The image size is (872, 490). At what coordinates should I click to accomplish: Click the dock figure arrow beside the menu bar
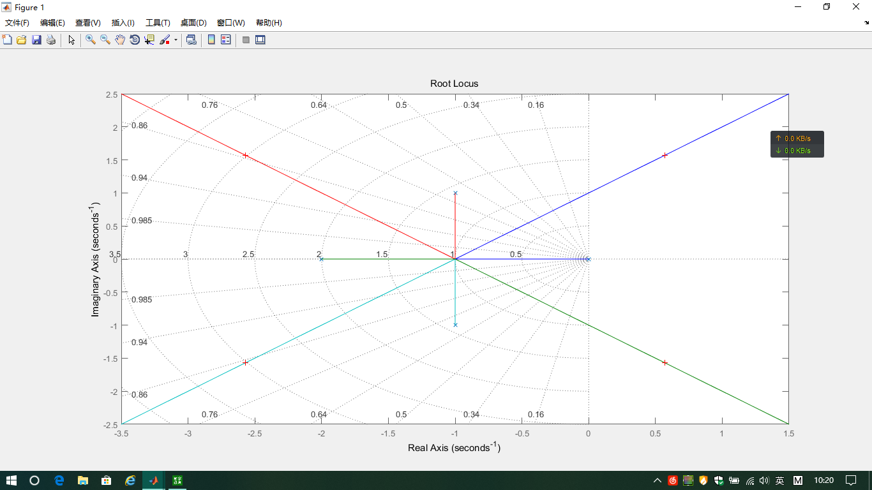(x=866, y=22)
